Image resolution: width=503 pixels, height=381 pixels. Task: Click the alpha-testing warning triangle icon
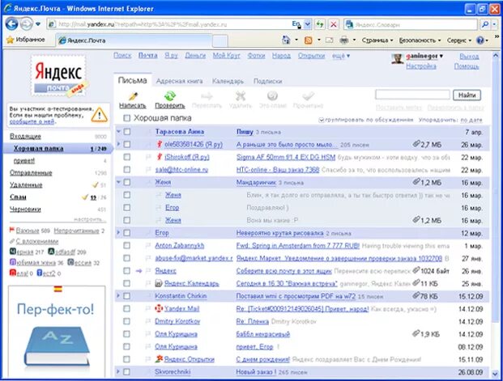99,115
